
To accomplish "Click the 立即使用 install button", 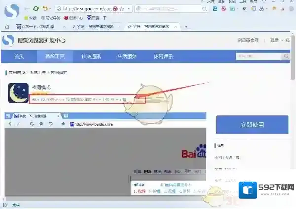I will tap(252, 125).
